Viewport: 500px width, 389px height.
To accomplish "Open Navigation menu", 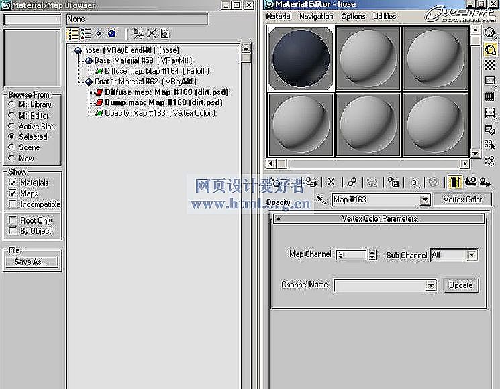I will coord(316,17).
